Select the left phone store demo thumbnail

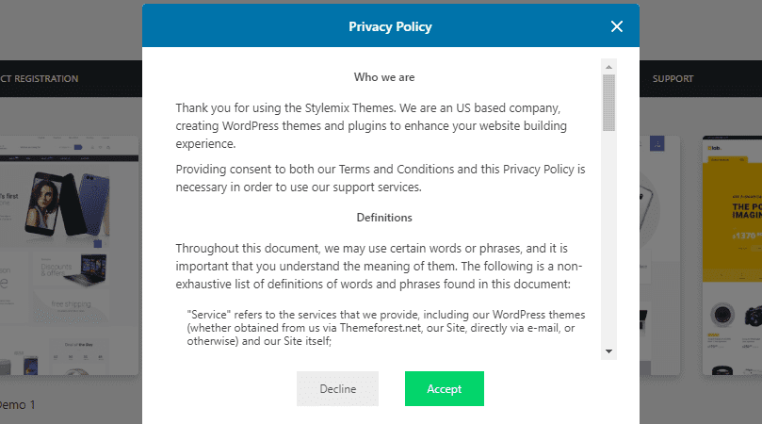click(x=70, y=254)
